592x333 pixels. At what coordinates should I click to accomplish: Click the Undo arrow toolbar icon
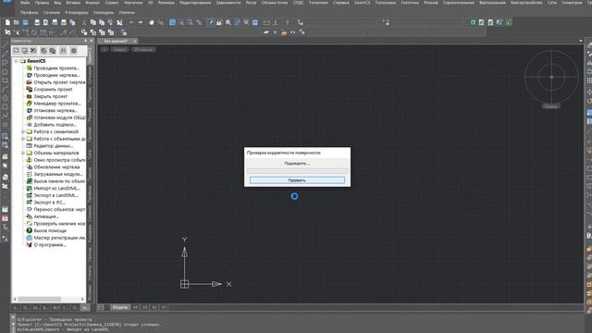coord(131,22)
